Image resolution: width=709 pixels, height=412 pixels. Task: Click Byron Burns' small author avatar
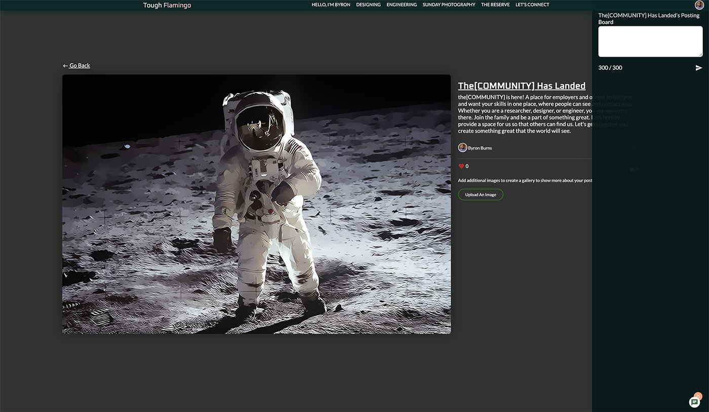point(462,148)
